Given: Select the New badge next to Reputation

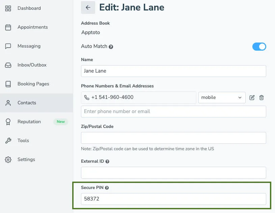Looking at the screenshot, I should tap(60, 122).
